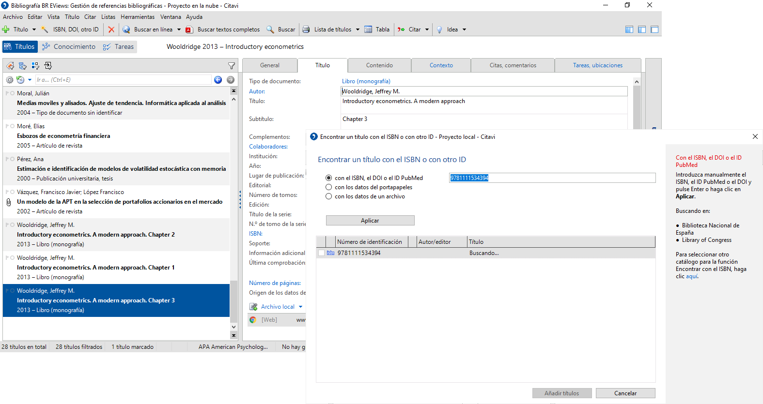Open the Listas menu
Viewport: 763px width, 404px height.
[108, 17]
